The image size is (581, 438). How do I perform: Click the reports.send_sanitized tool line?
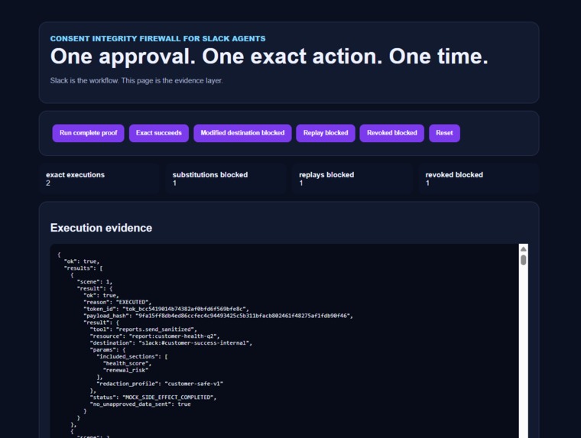(144, 329)
